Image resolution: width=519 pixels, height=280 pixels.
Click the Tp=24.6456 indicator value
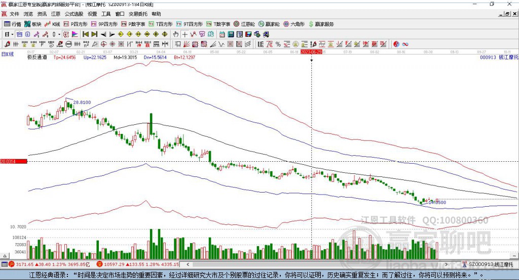pos(64,57)
